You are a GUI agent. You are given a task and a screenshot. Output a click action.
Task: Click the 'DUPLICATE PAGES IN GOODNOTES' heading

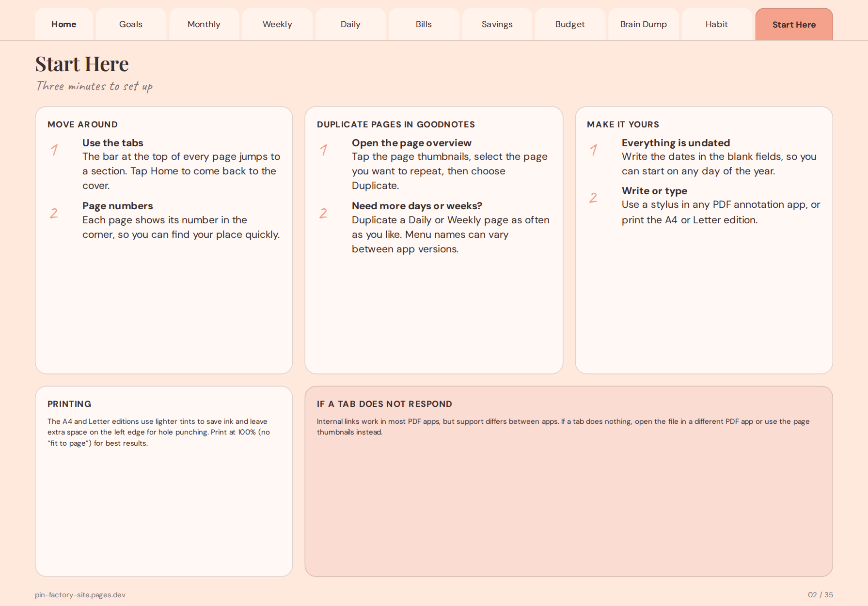click(x=396, y=124)
